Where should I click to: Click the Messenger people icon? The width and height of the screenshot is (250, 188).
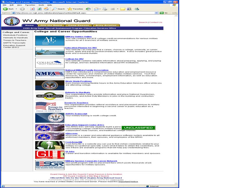(x=136, y=9)
